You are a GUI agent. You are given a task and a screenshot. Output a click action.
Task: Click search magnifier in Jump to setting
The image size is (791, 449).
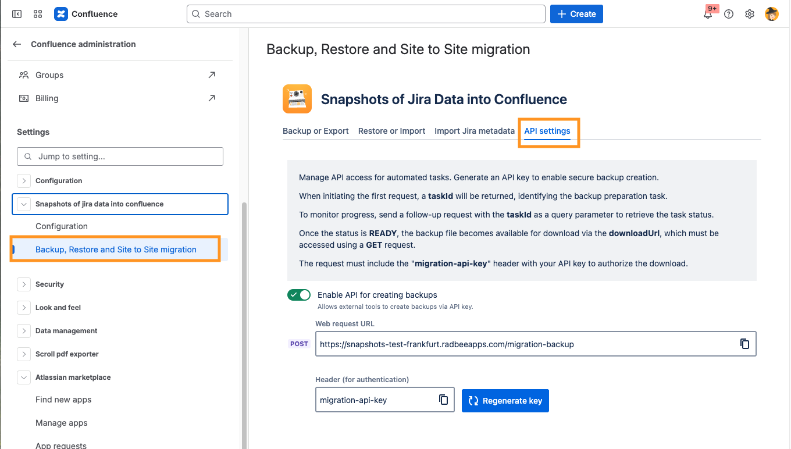coord(28,156)
